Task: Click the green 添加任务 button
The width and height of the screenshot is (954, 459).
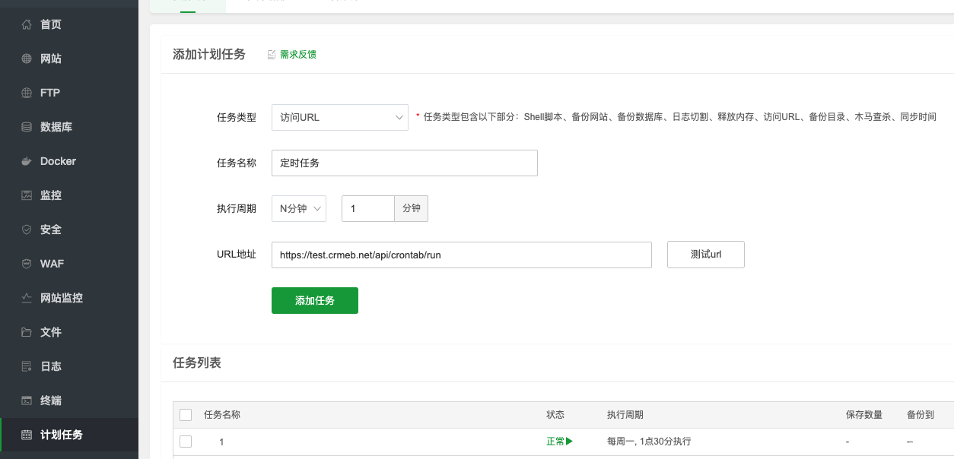Action: point(314,300)
